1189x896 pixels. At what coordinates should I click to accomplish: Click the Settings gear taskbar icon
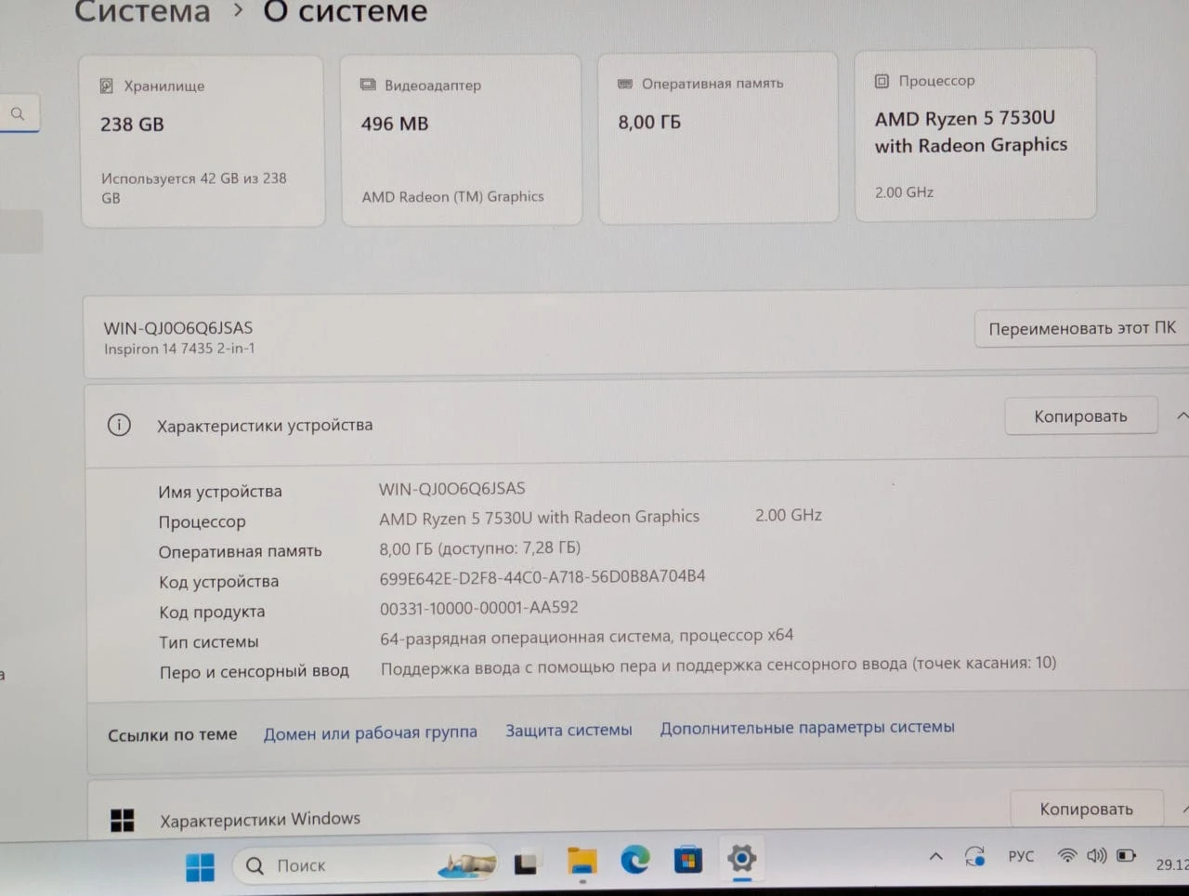pyautogui.click(x=741, y=858)
